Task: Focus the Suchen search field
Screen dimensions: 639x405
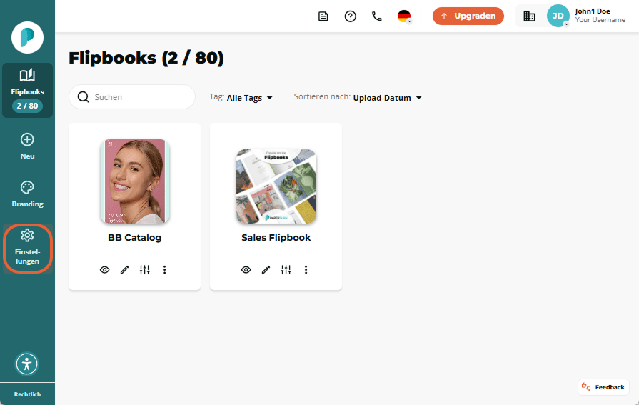Action: tap(132, 97)
